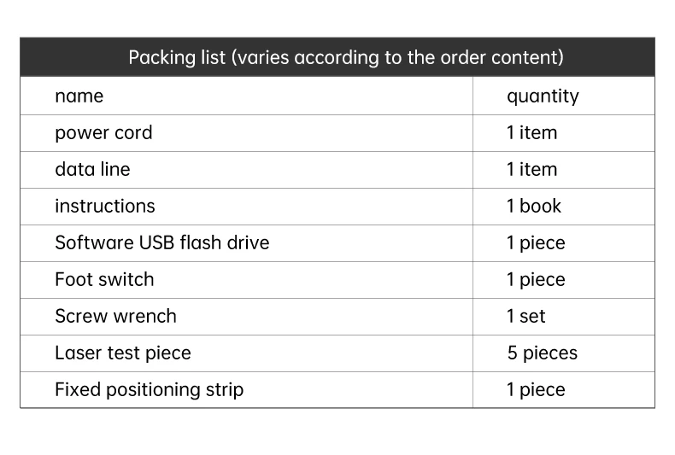Screen dimensions: 675x455
Task: Select the 'data line' cell
Action: click(92, 170)
